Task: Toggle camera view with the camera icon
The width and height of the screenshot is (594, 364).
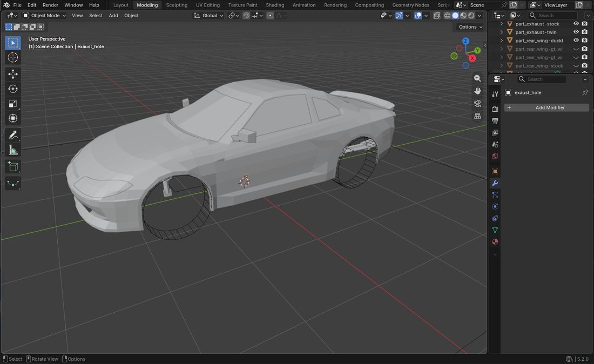Action: [x=477, y=103]
